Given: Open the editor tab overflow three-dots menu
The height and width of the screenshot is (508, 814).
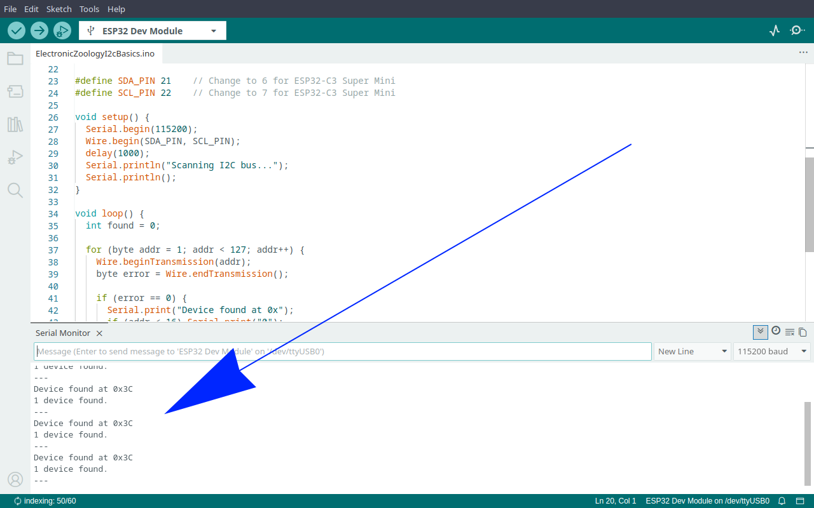Looking at the screenshot, I should 803,53.
